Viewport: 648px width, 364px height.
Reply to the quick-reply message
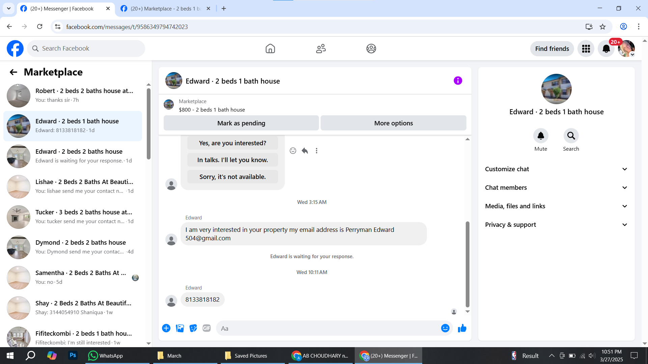coord(305,151)
